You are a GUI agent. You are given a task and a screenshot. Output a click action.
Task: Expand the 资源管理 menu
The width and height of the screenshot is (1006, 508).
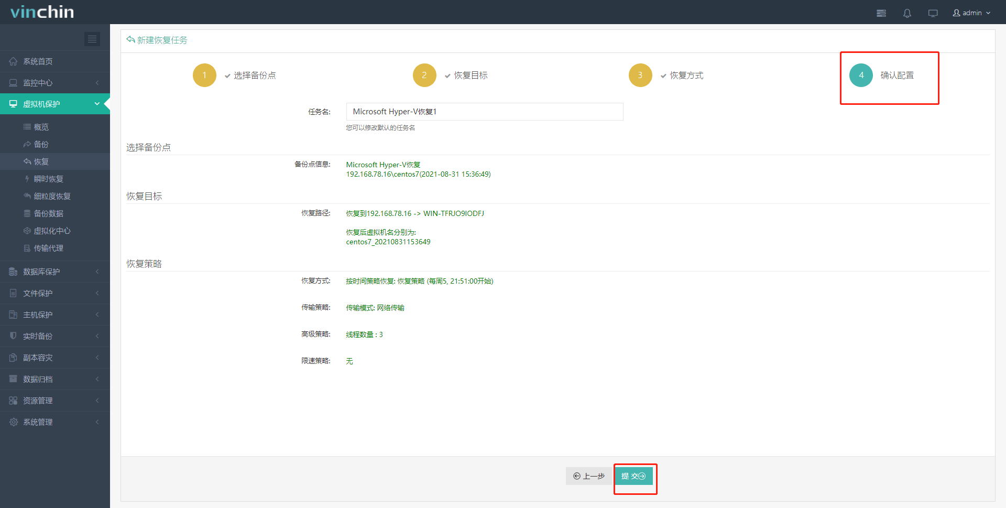tap(55, 401)
